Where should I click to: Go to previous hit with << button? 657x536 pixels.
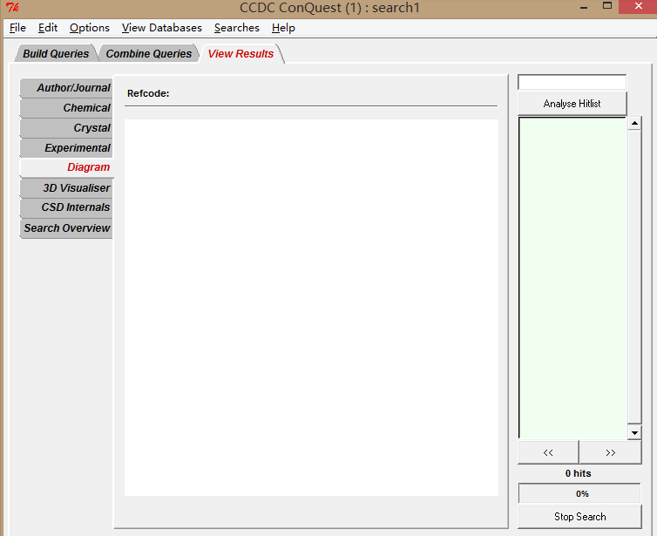point(548,452)
